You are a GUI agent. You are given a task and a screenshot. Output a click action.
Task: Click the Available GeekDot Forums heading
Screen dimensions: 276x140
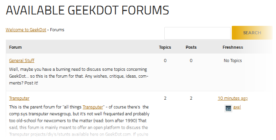tap(87, 10)
